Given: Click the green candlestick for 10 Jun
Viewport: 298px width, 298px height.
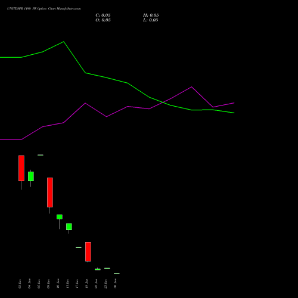Looking at the screenshot, I should point(60,217).
